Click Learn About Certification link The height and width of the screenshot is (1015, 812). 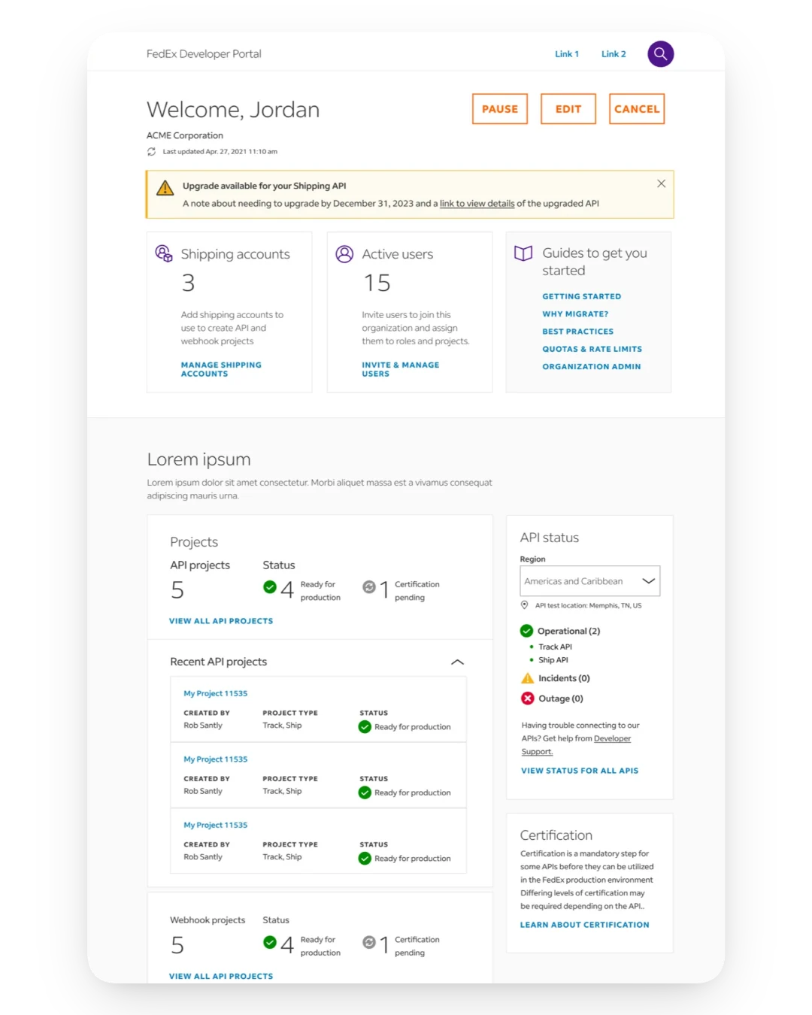585,925
